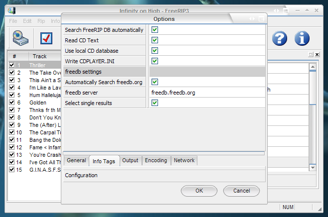Switch to the Output tab
The image size is (328, 217).
[130, 160]
